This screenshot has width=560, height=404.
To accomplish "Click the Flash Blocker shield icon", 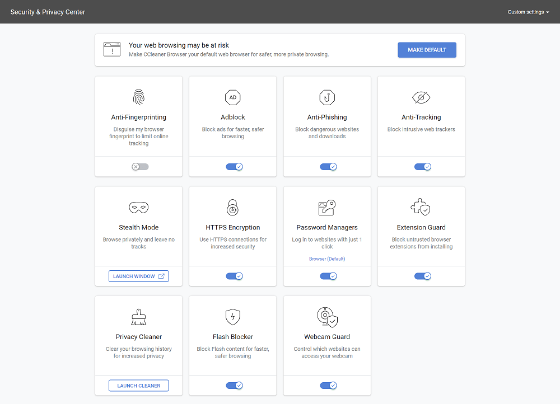I will pyautogui.click(x=233, y=317).
